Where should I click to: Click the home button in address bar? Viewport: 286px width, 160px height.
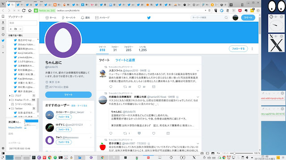[x=30, y=11]
